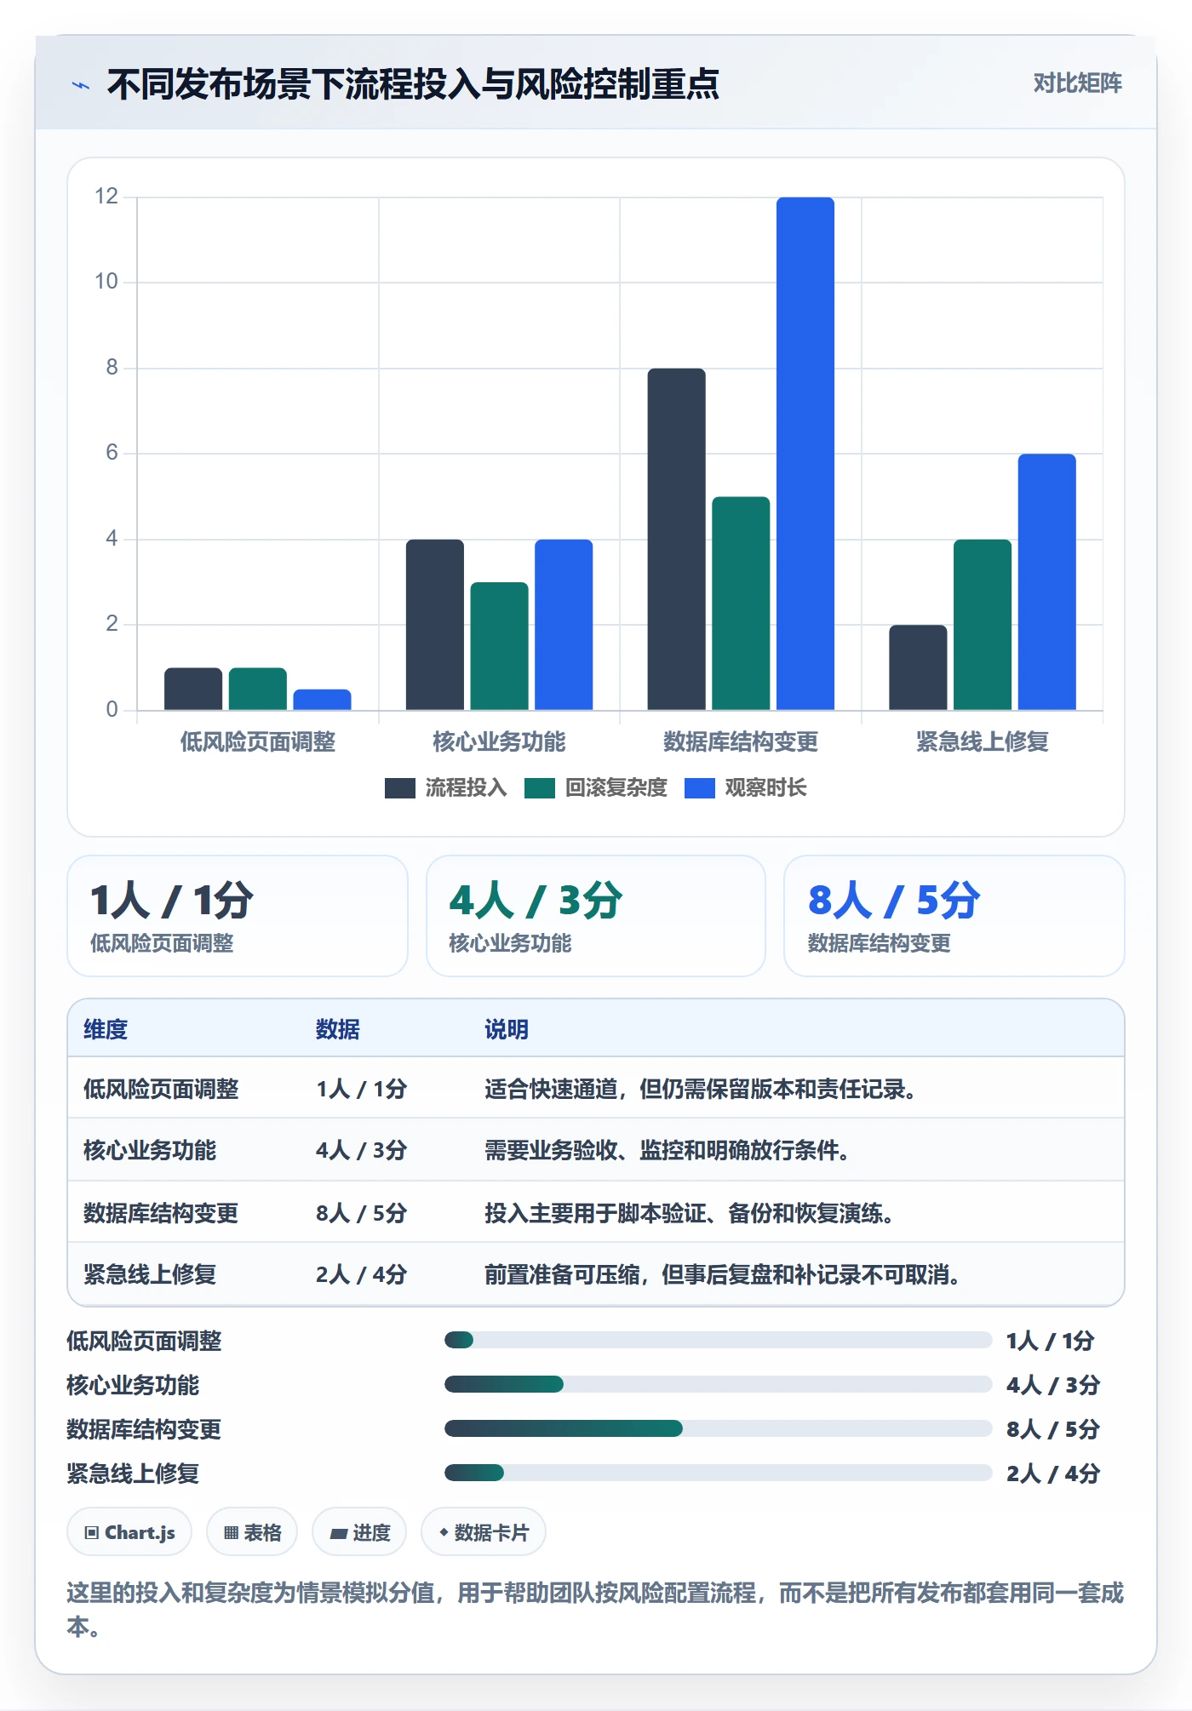Click the lightning icon beside the title
Image resolution: width=1192 pixels, height=1711 pixels.
81,85
